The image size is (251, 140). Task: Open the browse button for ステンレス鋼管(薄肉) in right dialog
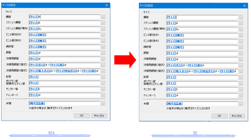point(241,29)
